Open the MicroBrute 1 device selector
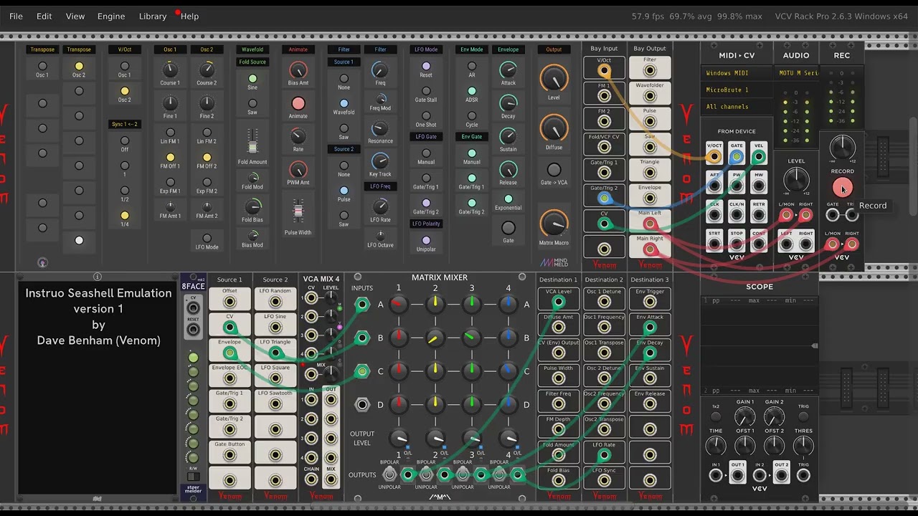The width and height of the screenshot is (918, 516). point(737,90)
